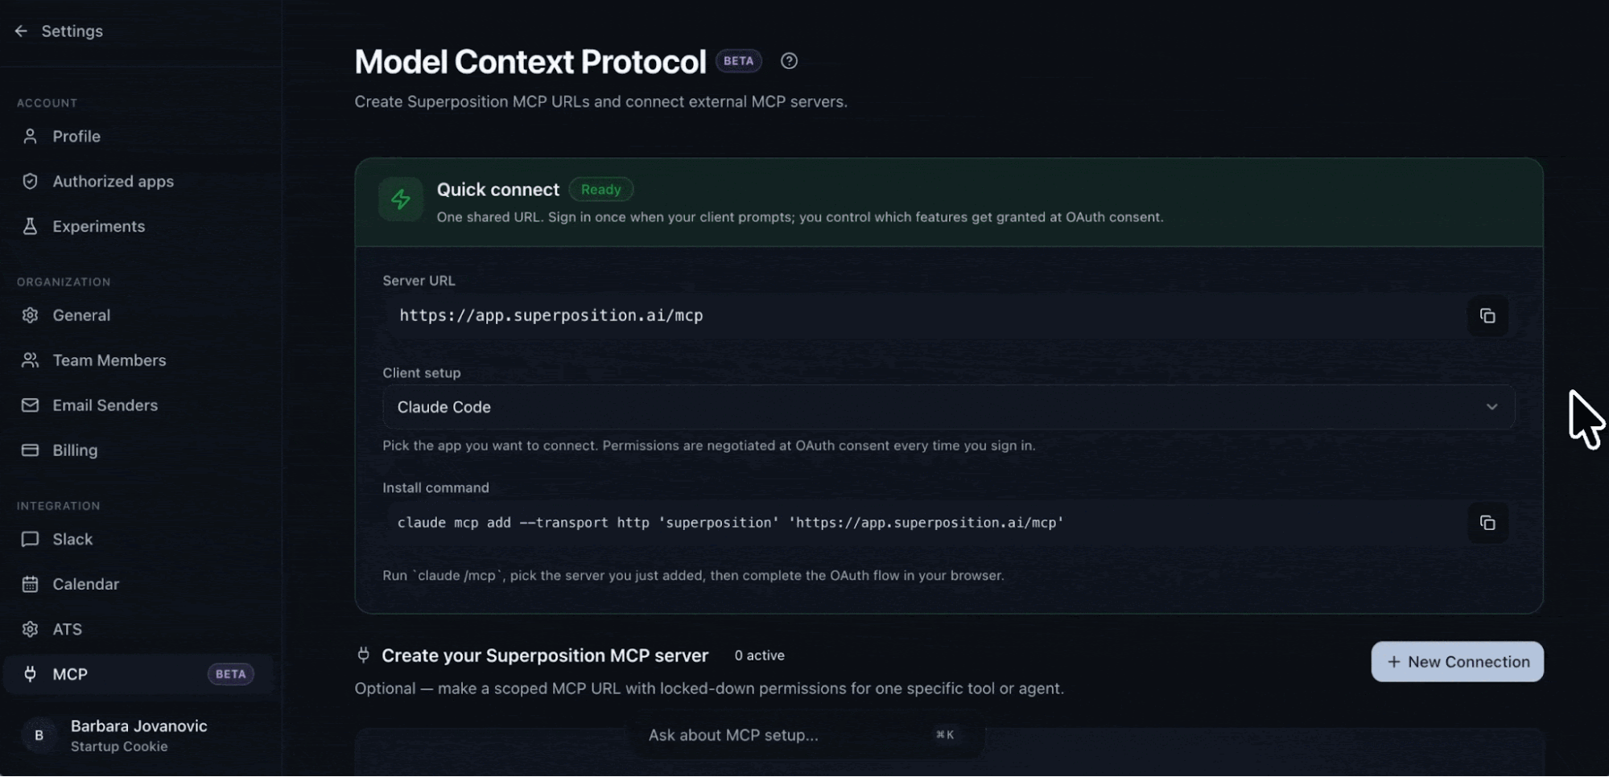Copy the install command with copy icon
The width and height of the screenshot is (1609, 777).
coord(1487,523)
